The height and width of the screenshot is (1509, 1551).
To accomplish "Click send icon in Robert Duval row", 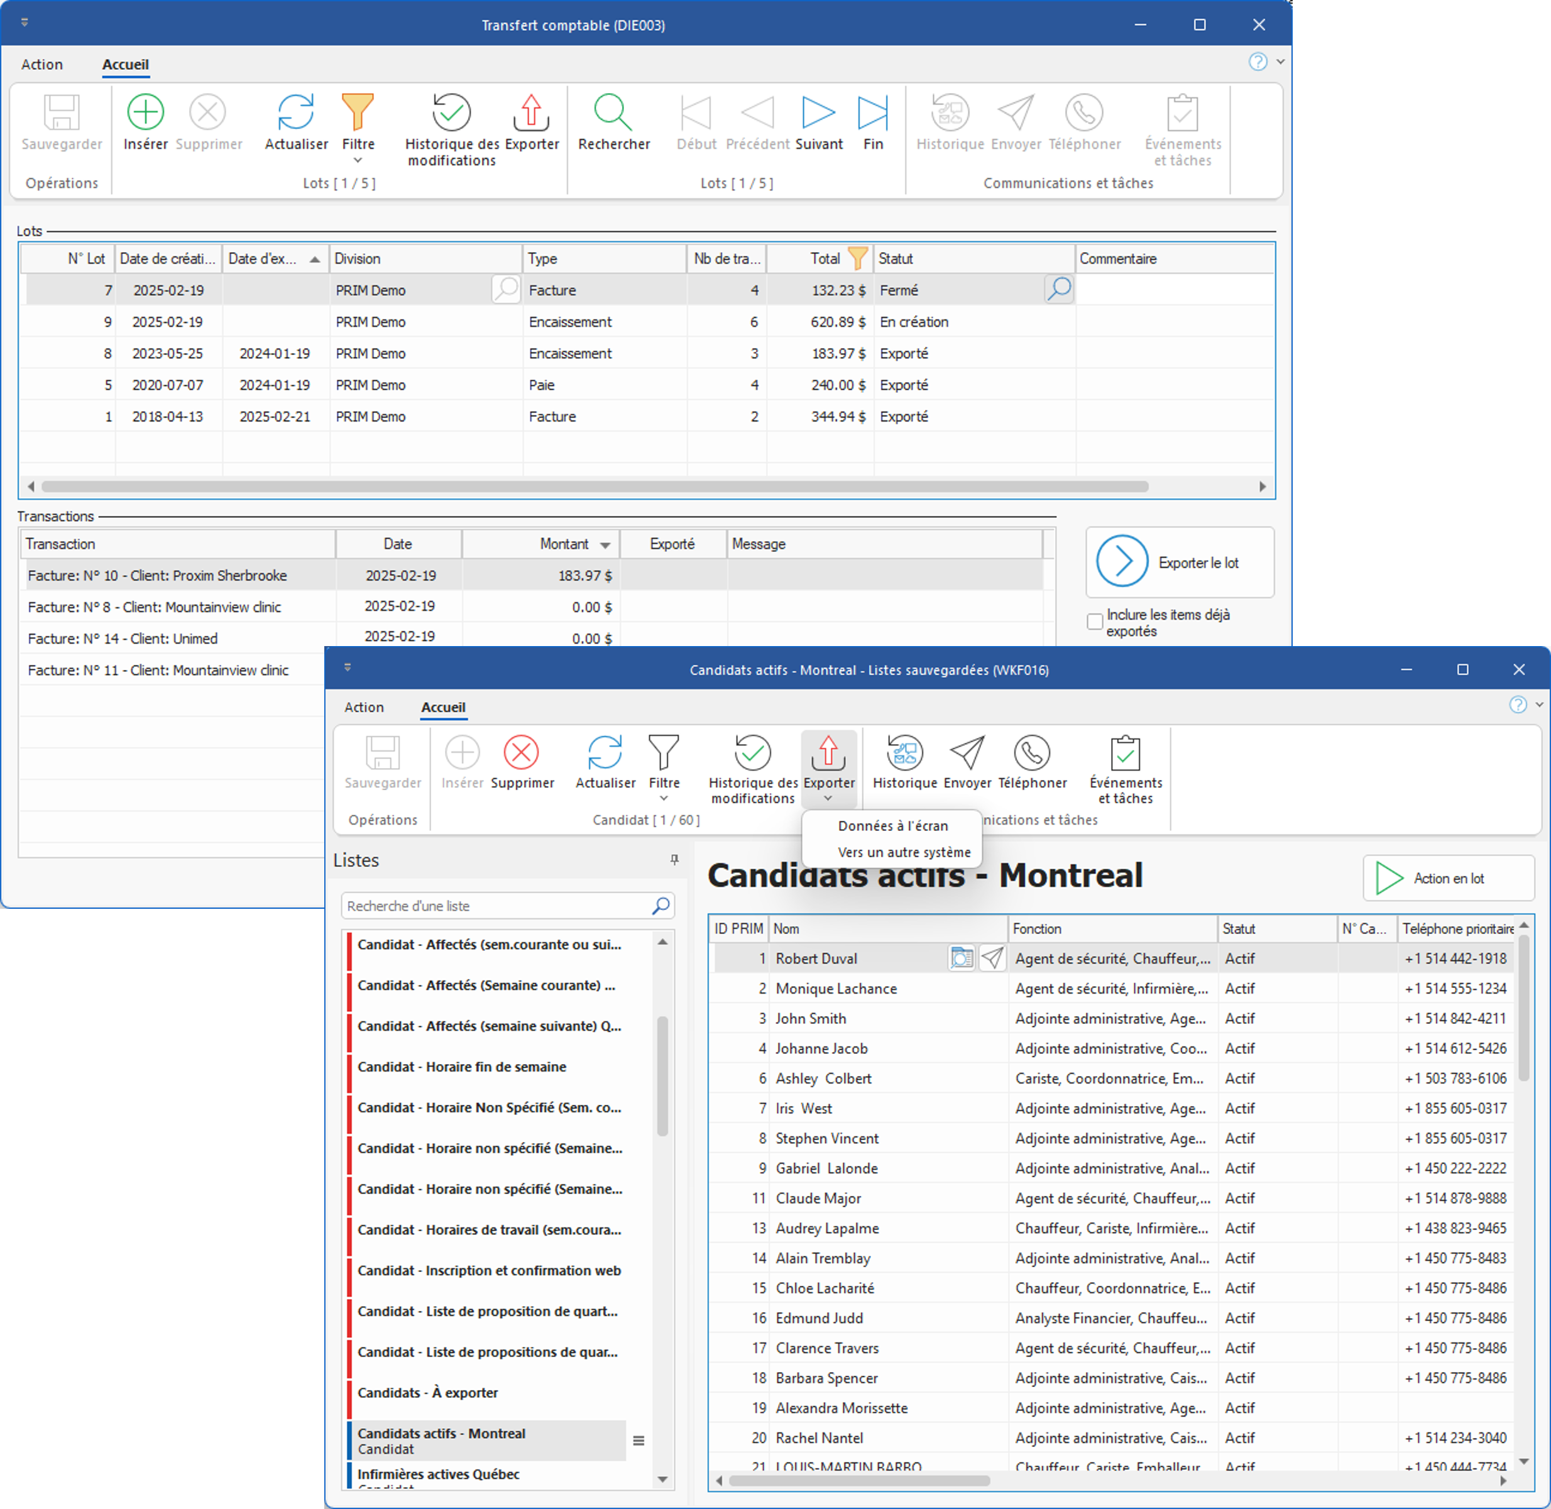I will tap(992, 958).
